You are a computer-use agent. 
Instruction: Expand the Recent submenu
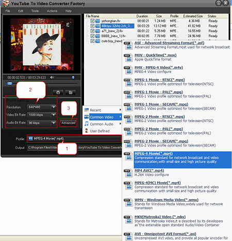pos(120,110)
